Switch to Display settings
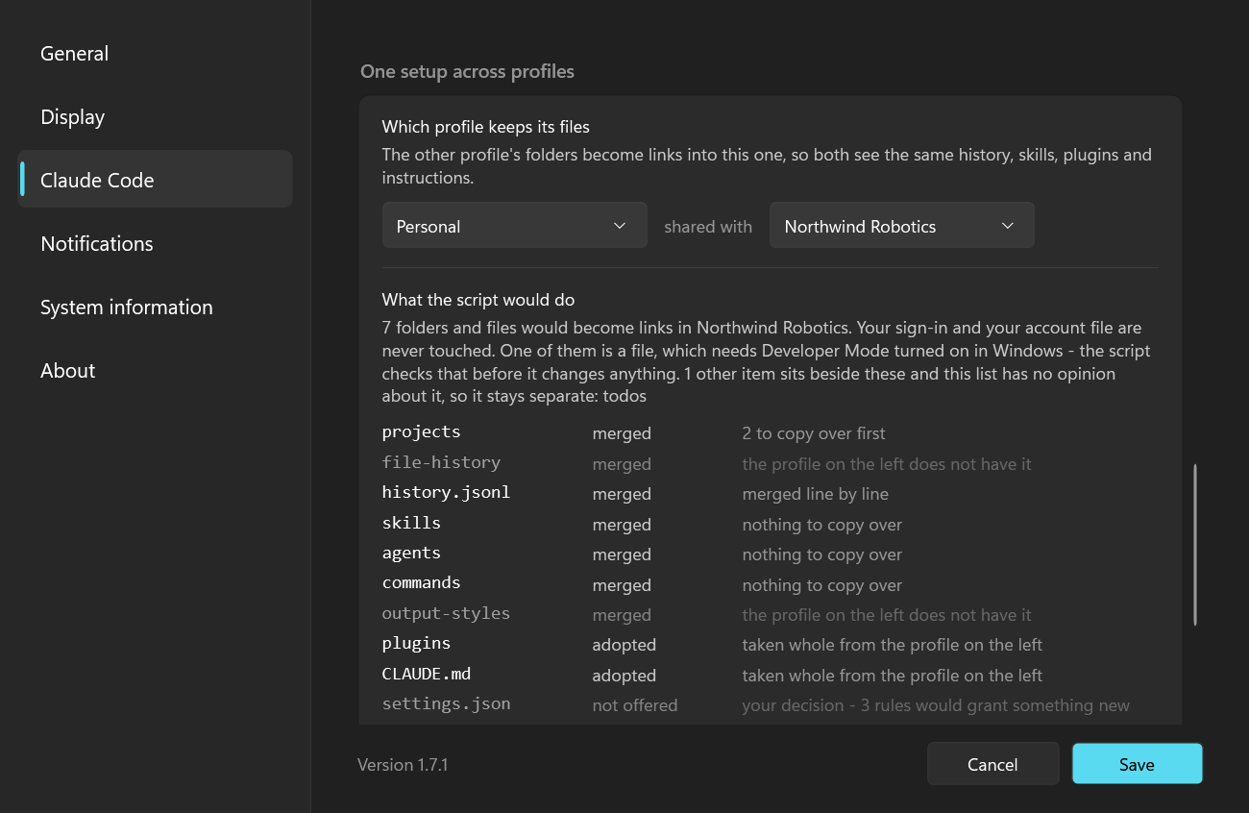This screenshot has width=1249, height=813. (155, 117)
